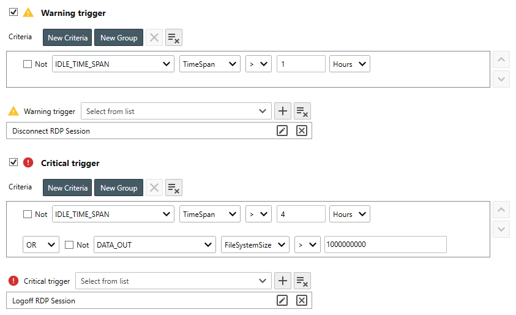The image size is (516, 315).
Task: Click the add action plus icon for Critical trigger
Action: coord(282,281)
